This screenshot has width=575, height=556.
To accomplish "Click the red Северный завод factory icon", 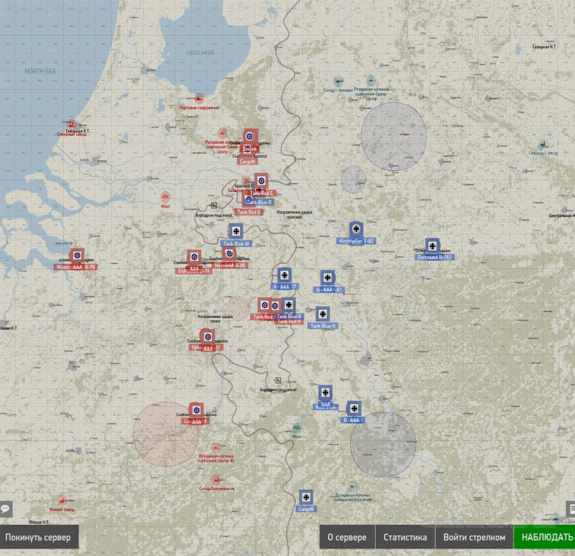I will [71, 125].
